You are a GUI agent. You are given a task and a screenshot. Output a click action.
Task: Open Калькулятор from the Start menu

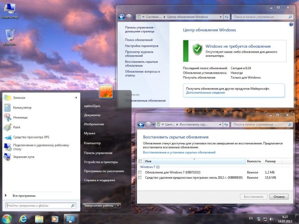(22, 108)
